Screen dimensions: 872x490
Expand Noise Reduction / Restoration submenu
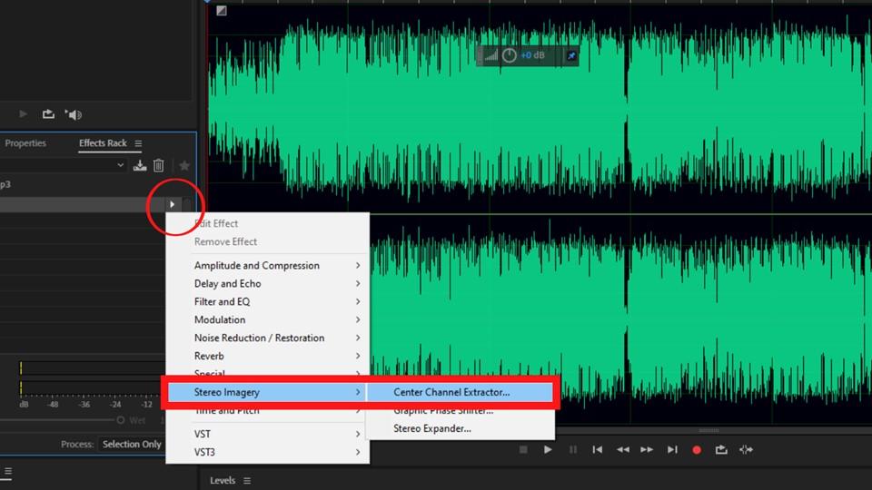coord(267,338)
